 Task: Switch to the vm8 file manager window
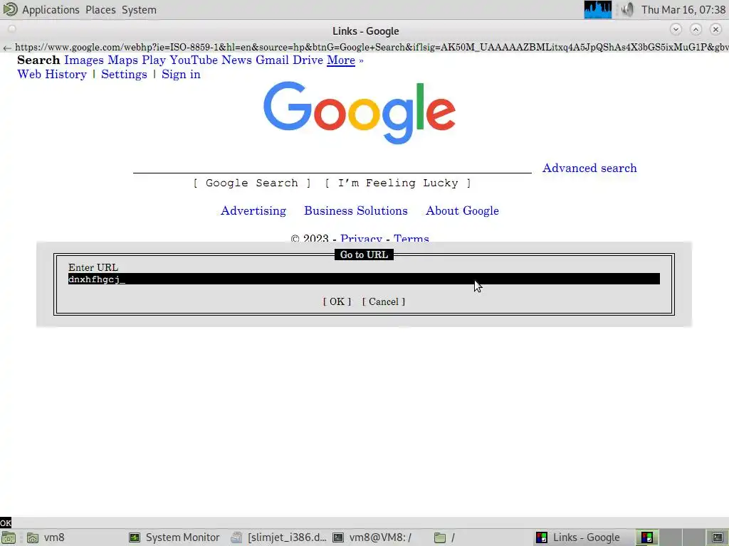[46, 537]
